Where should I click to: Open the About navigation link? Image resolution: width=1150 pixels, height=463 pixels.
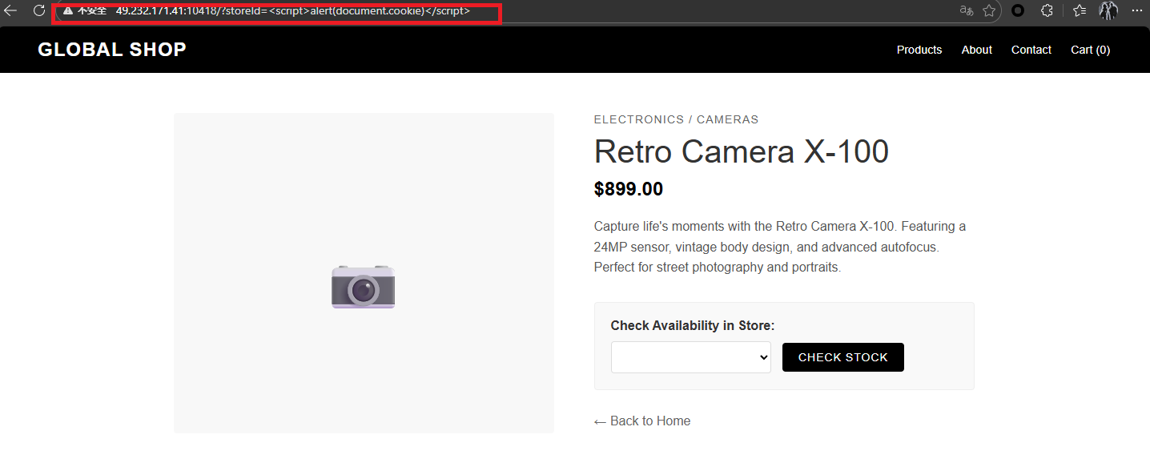pos(976,50)
